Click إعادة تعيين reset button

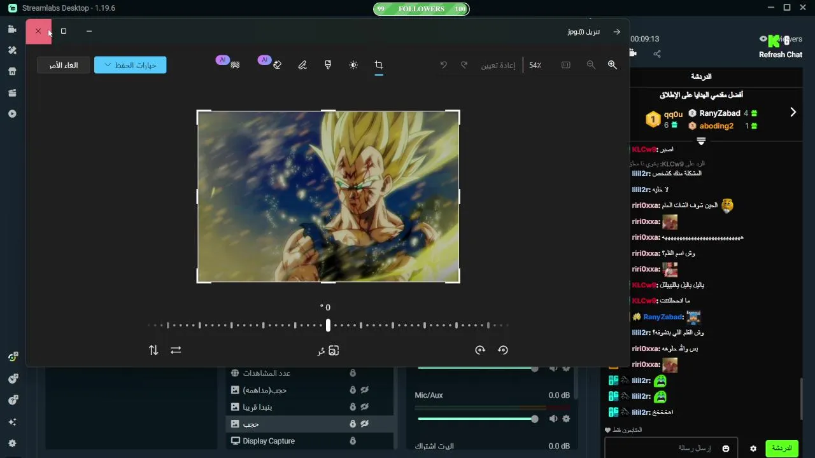click(498, 65)
